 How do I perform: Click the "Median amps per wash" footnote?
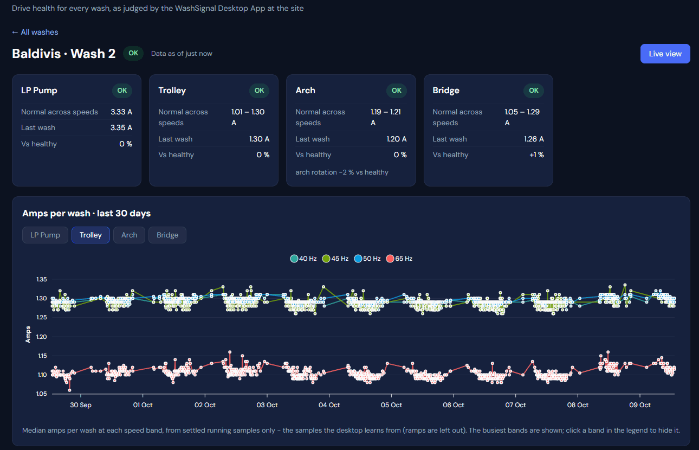click(351, 430)
